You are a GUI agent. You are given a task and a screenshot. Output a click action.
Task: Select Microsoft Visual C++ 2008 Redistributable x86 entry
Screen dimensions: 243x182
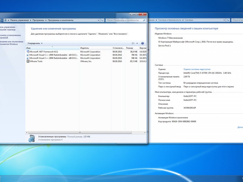54,58
